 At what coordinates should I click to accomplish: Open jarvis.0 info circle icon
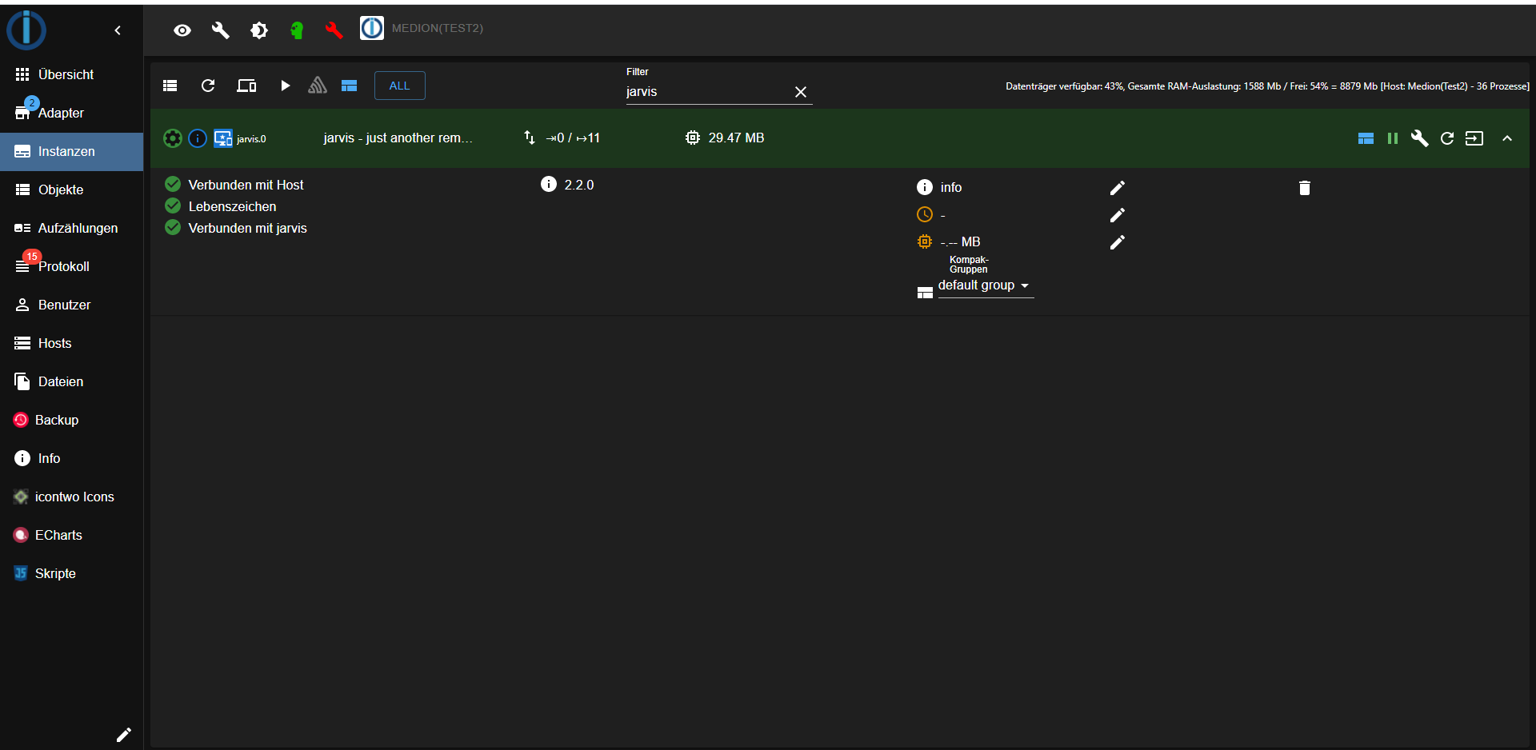[198, 138]
